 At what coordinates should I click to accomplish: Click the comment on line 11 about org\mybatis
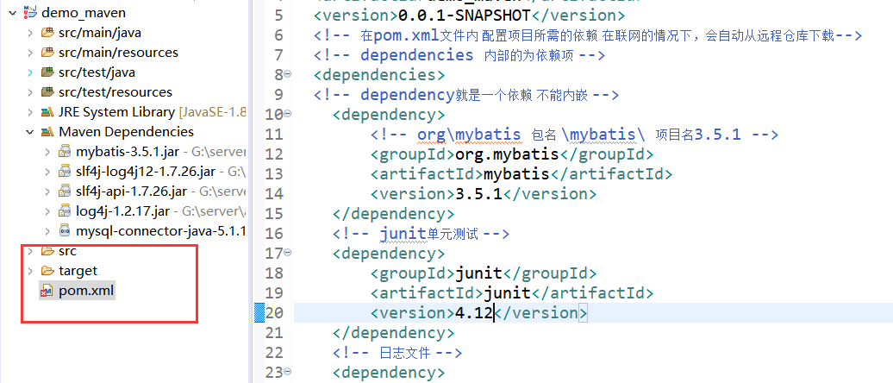[x=574, y=134]
